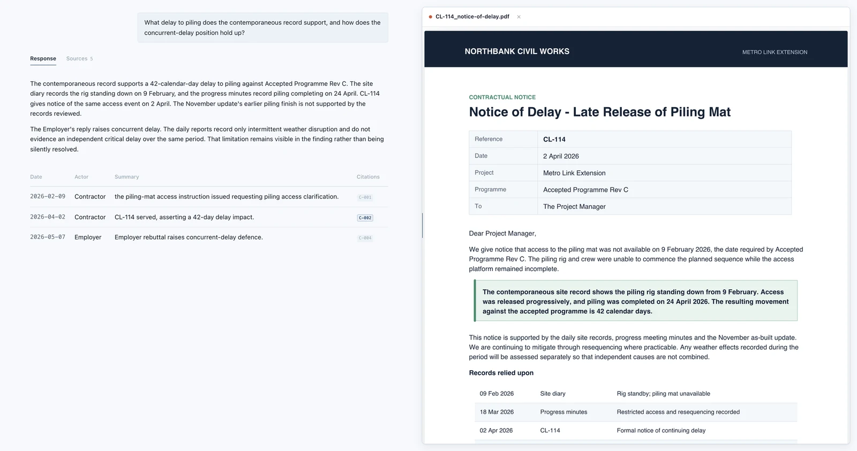
Task: Click the '09 Feb 2026' Site diary row
Action: [x=636, y=394]
